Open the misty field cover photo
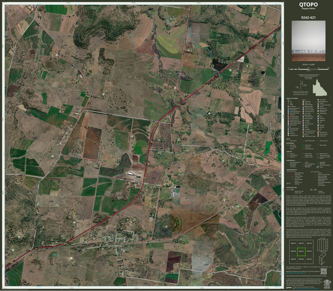 pos(308,41)
